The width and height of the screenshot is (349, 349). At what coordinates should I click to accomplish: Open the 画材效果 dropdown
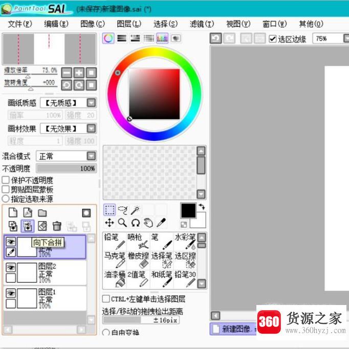coord(91,128)
